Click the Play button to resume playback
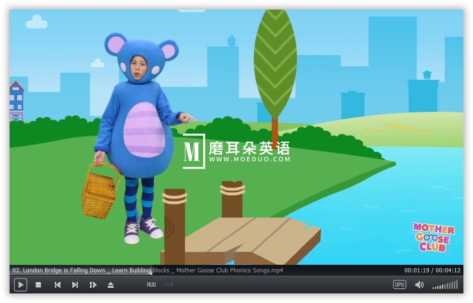473x303 pixels. tap(20, 285)
